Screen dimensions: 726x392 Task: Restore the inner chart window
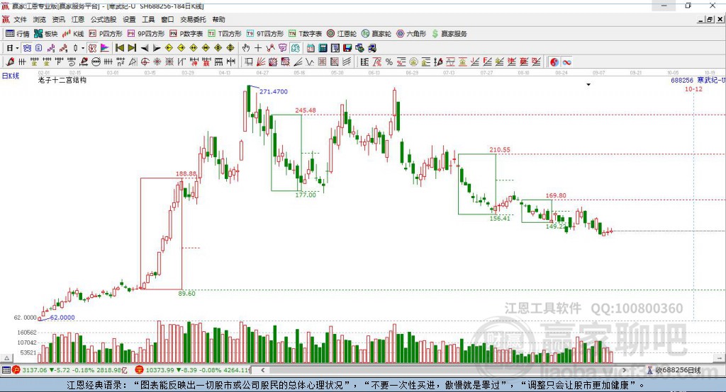click(x=710, y=19)
